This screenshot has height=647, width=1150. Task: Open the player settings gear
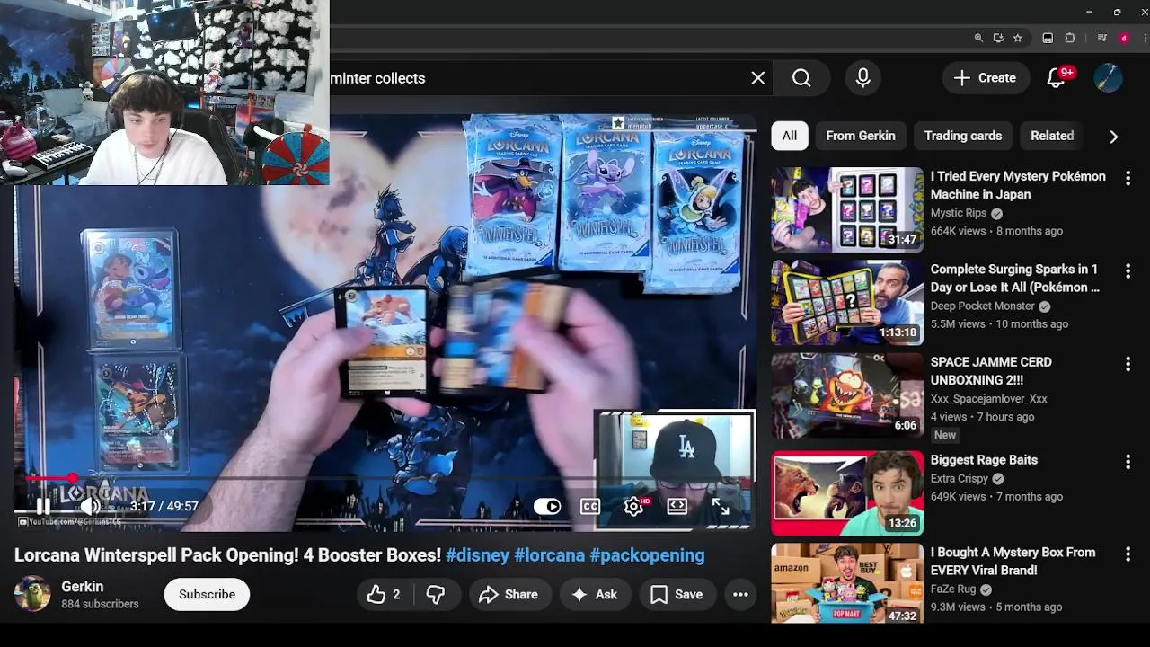coord(633,506)
